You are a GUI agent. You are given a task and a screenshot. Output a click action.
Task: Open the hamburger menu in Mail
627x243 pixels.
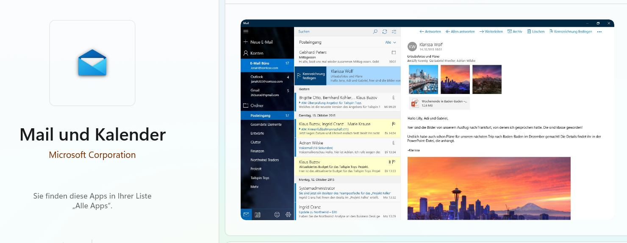(246, 31)
